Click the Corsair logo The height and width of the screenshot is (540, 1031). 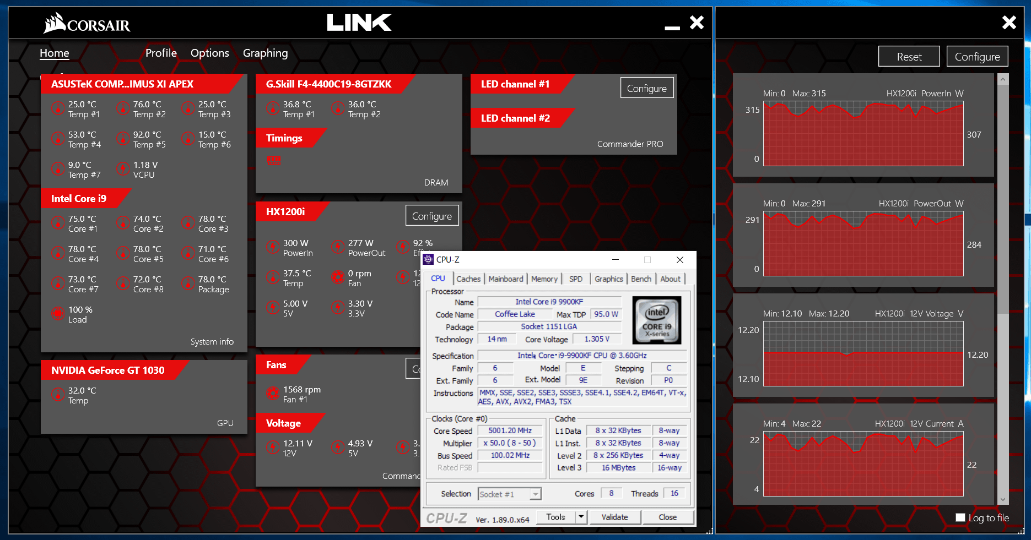coord(87,23)
